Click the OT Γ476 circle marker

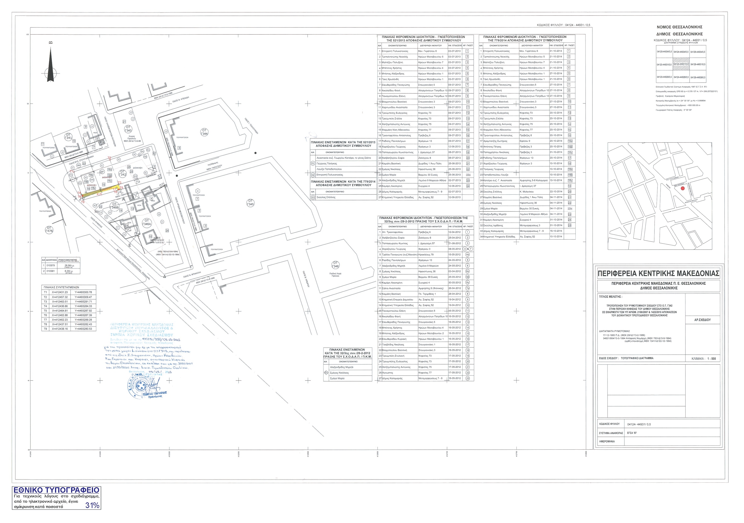(49, 230)
